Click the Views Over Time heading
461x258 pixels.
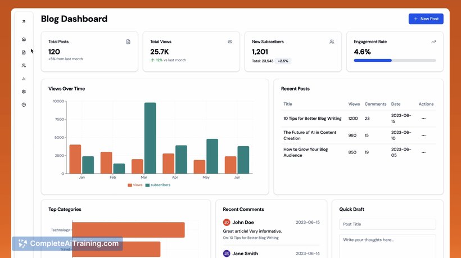[66, 89]
